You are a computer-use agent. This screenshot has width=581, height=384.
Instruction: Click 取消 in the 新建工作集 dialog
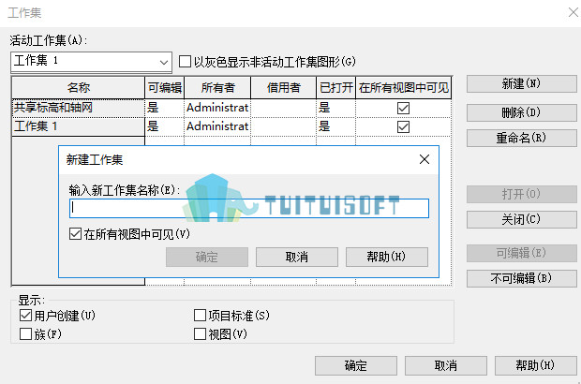pyautogui.click(x=297, y=257)
